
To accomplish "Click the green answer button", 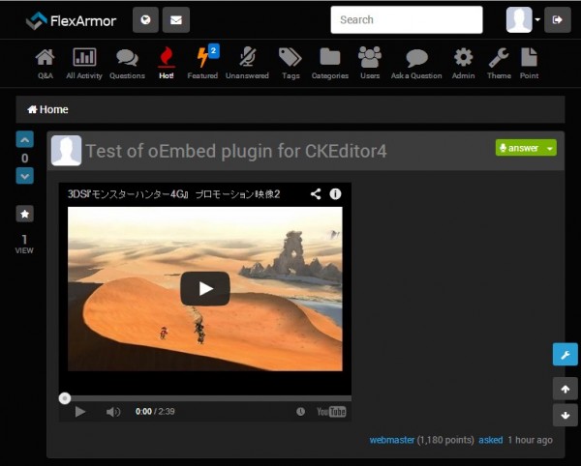I will [518, 148].
